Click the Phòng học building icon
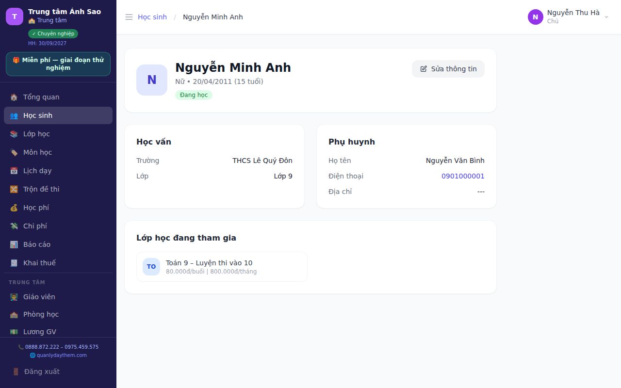The height and width of the screenshot is (388, 621). pyautogui.click(x=14, y=314)
